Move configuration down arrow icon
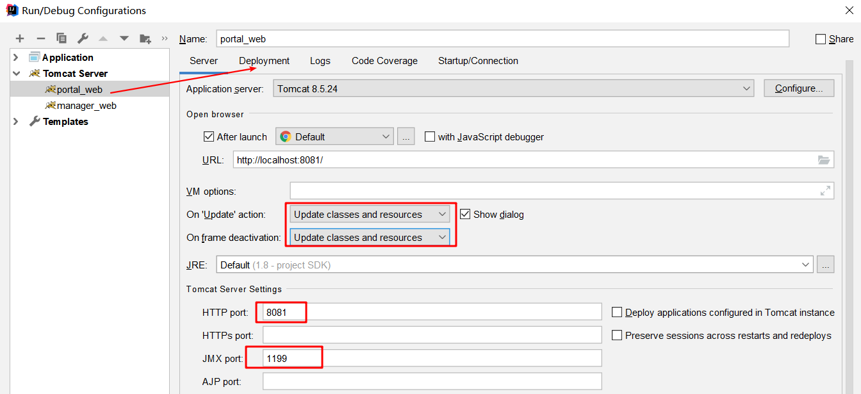 (x=124, y=38)
